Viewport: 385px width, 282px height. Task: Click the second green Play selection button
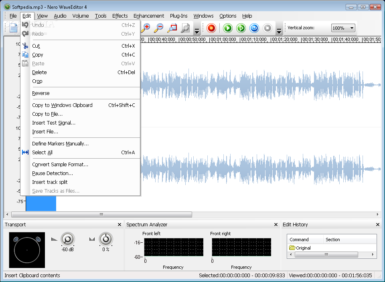tap(241, 28)
